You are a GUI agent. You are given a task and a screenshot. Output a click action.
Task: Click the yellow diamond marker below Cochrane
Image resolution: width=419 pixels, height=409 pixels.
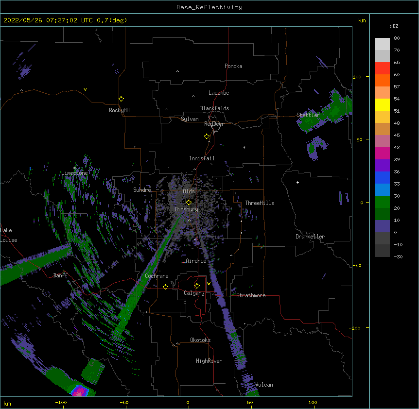165,287
